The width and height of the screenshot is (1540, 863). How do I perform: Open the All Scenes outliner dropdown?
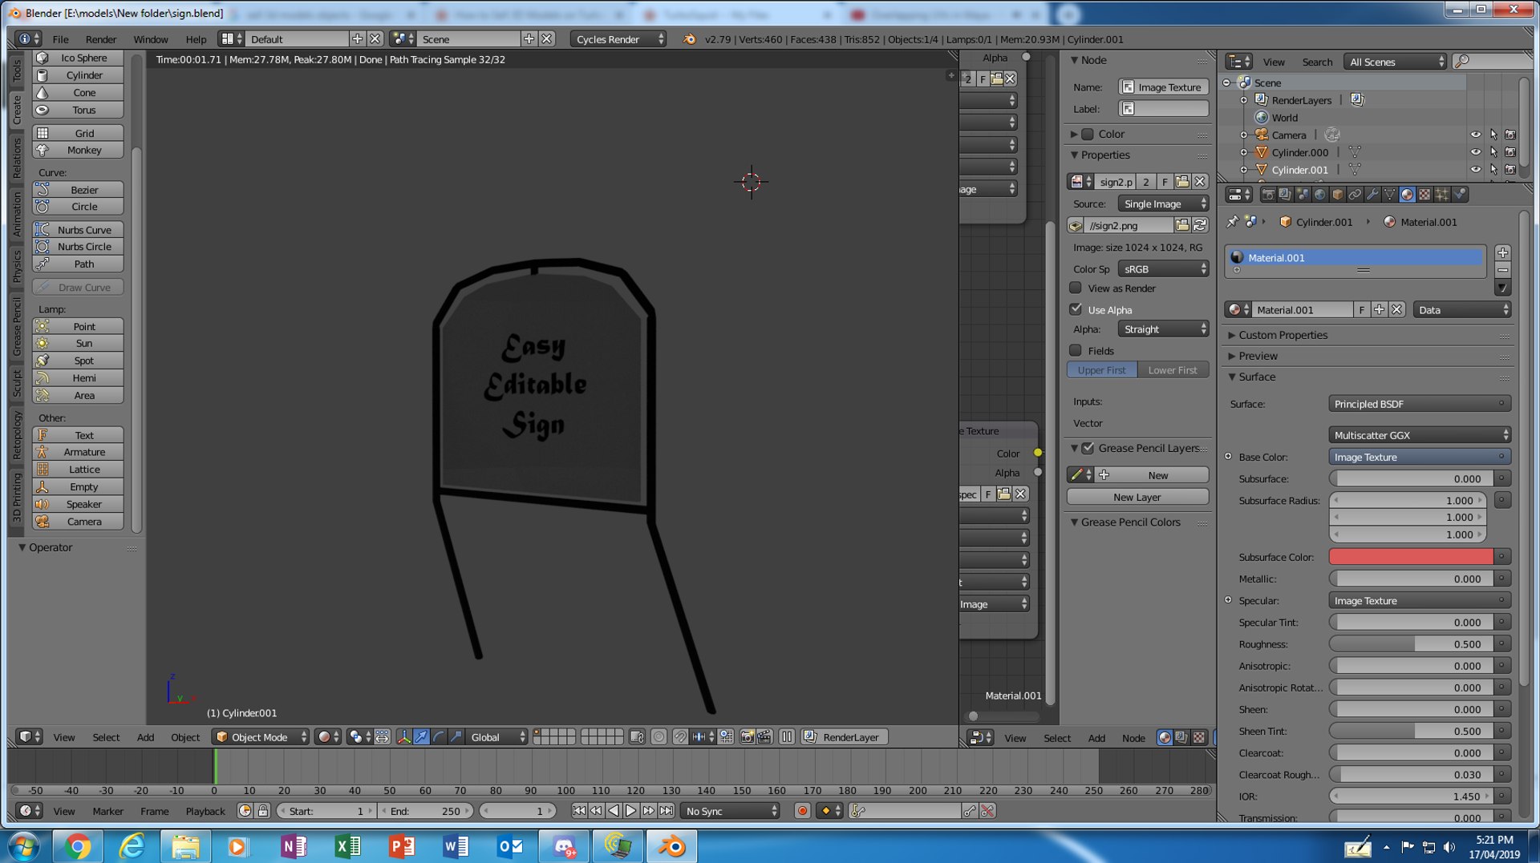[1396, 62]
